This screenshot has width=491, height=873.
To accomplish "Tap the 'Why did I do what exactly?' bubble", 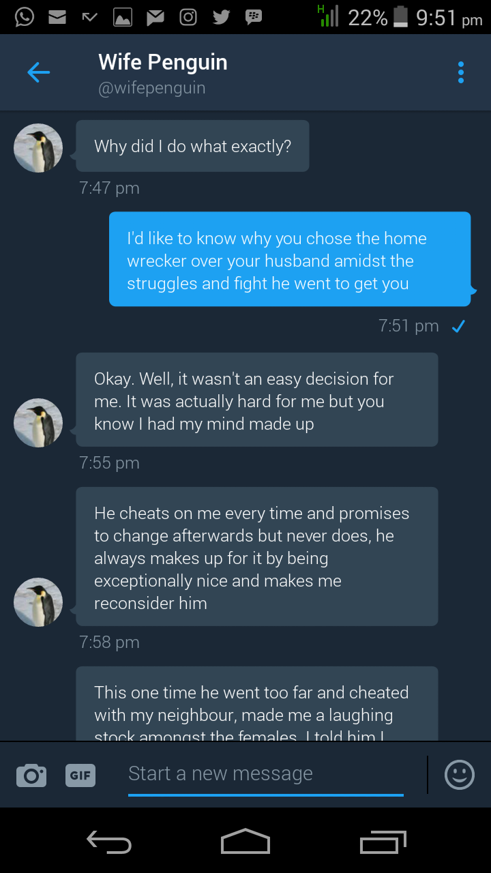I will 192,146.
